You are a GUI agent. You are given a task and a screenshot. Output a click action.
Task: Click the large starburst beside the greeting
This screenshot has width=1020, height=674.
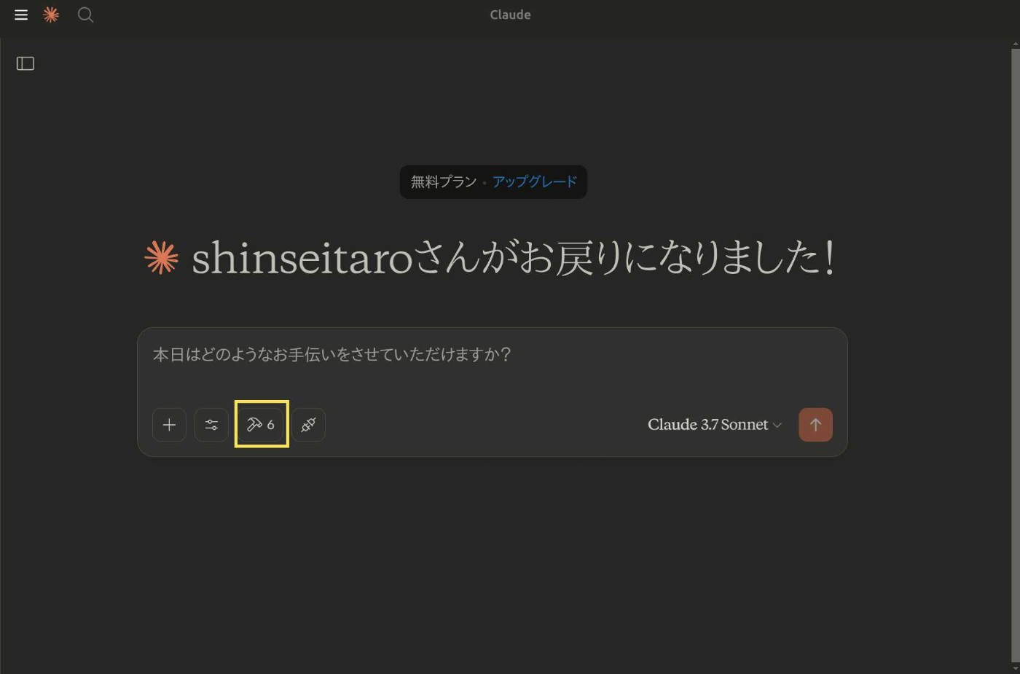click(161, 257)
